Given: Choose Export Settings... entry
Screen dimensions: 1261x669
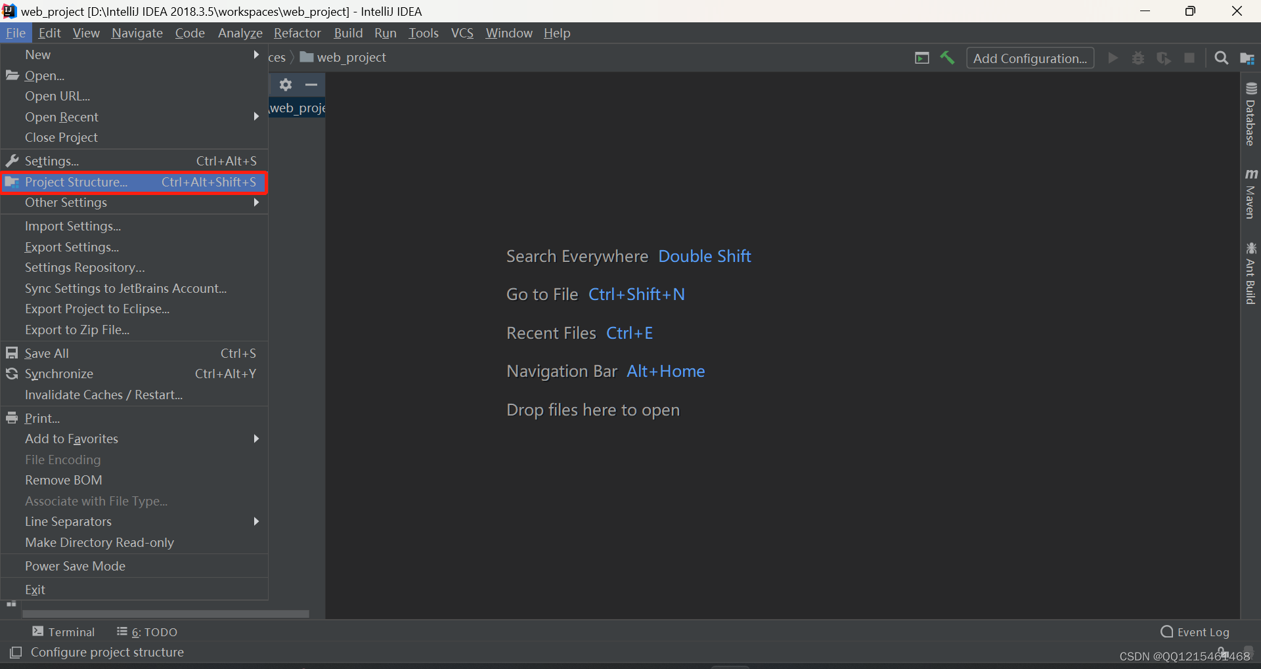Looking at the screenshot, I should (134, 247).
